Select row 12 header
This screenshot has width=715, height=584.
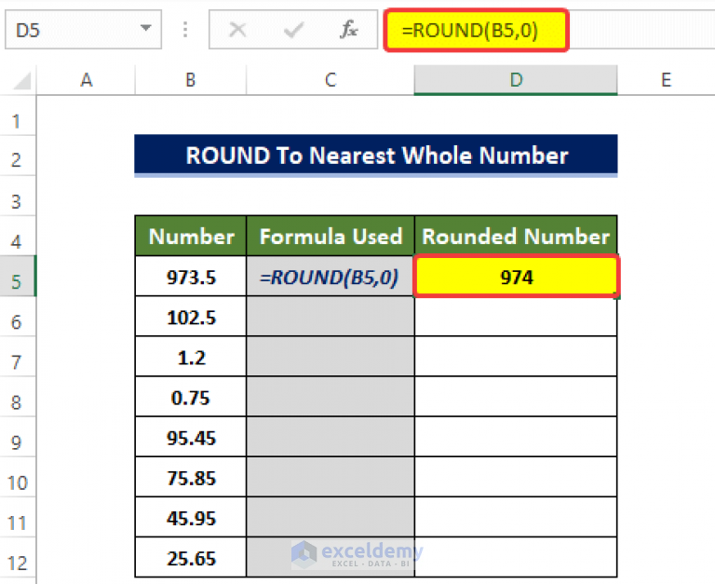18,558
